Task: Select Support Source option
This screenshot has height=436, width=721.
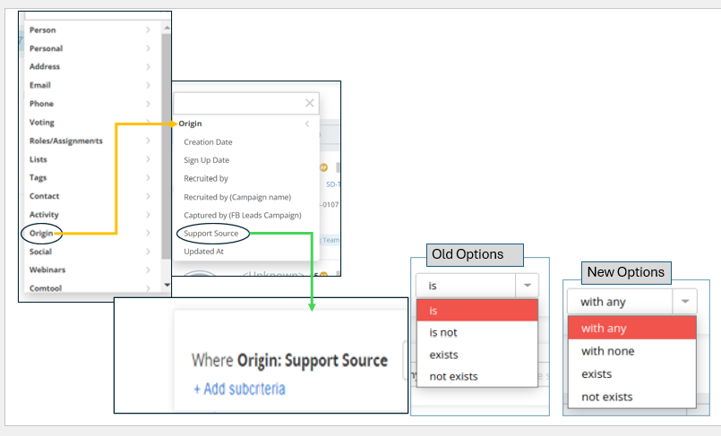Action: pyautogui.click(x=212, y=234)
